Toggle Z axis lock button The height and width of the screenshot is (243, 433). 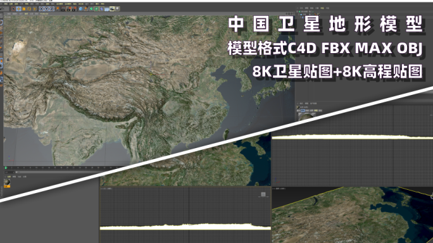(x=52, y=9)
